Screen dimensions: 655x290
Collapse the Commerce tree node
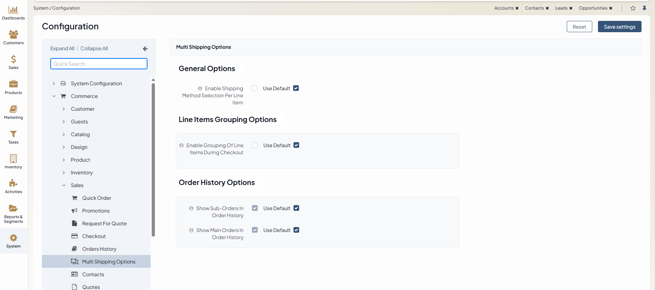[54, 96]
